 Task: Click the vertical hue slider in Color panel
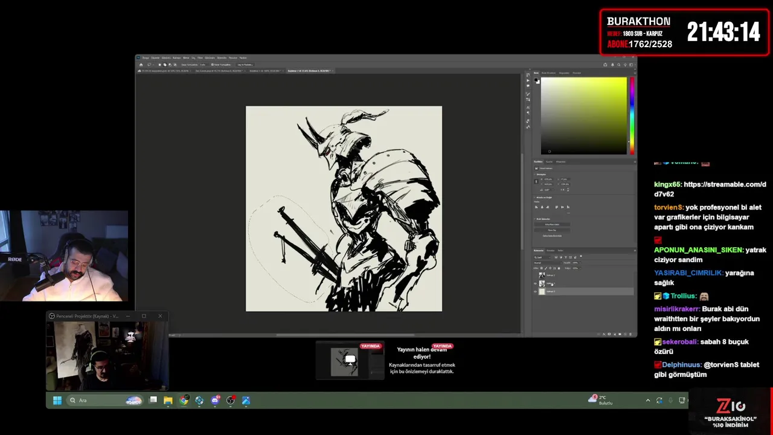pos(632,116)
